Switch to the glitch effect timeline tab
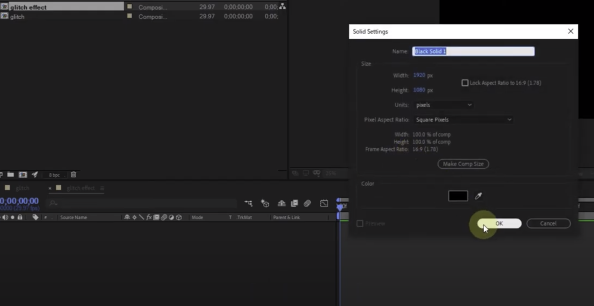Viewport: 594px width, 306px height. (81, 188)
